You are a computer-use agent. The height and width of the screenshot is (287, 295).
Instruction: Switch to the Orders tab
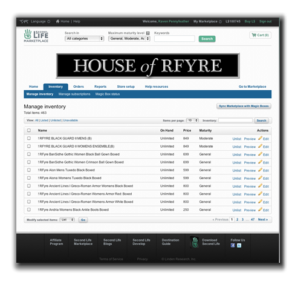[79, 87]
